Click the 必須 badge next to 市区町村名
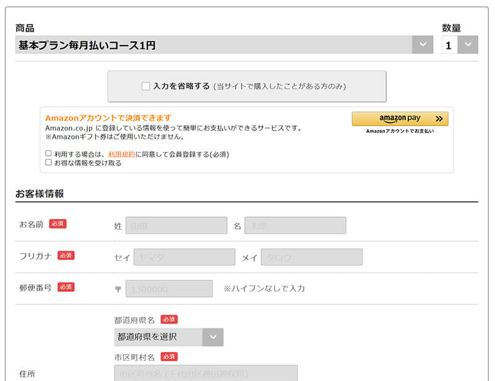Image resolution: width=495 pixels, height=381 pixels. tap(169, 357)
